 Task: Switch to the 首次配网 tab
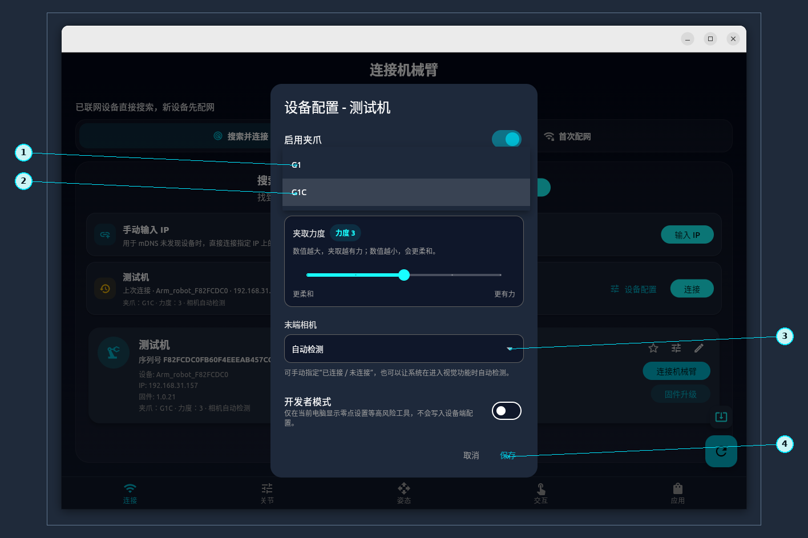click(x=567, y=136)
